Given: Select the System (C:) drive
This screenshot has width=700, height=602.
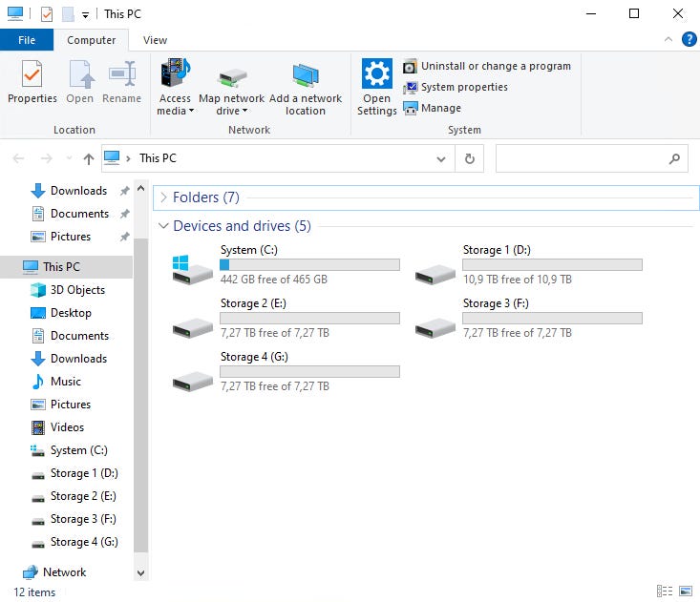Looking at the screenshot, I should pyautogui.click(x=286, y=264).
